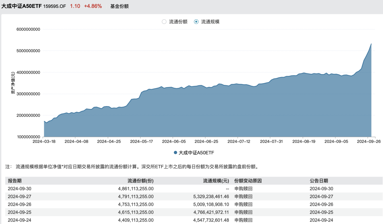Click the change percentage +4.86%

pyautogui.click(x=93, y=6)
